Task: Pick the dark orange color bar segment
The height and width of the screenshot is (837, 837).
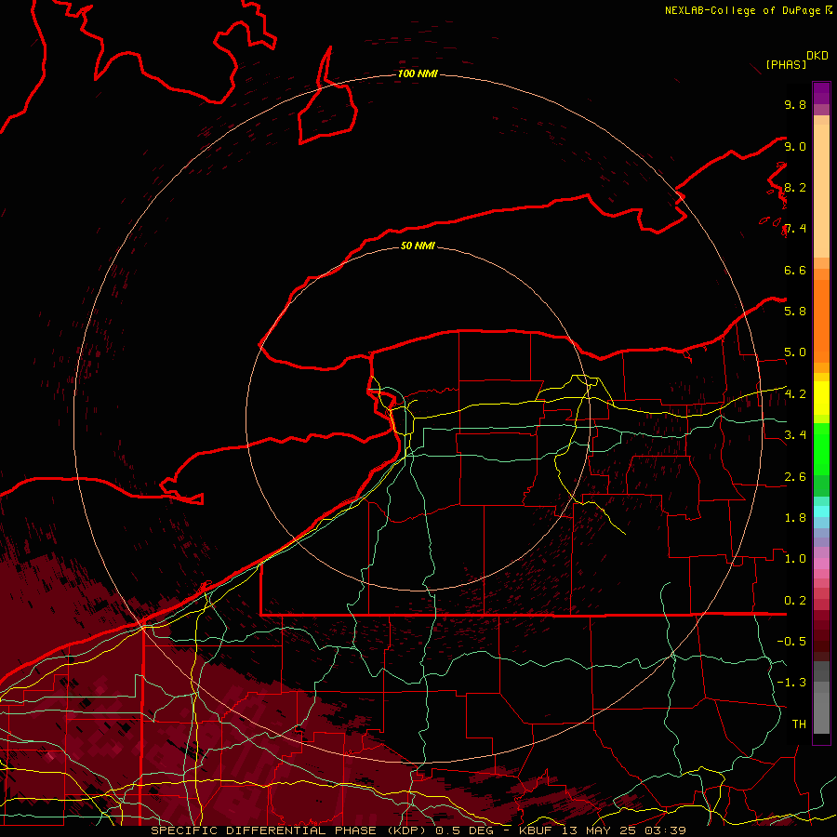Action: tap(821, 320)
